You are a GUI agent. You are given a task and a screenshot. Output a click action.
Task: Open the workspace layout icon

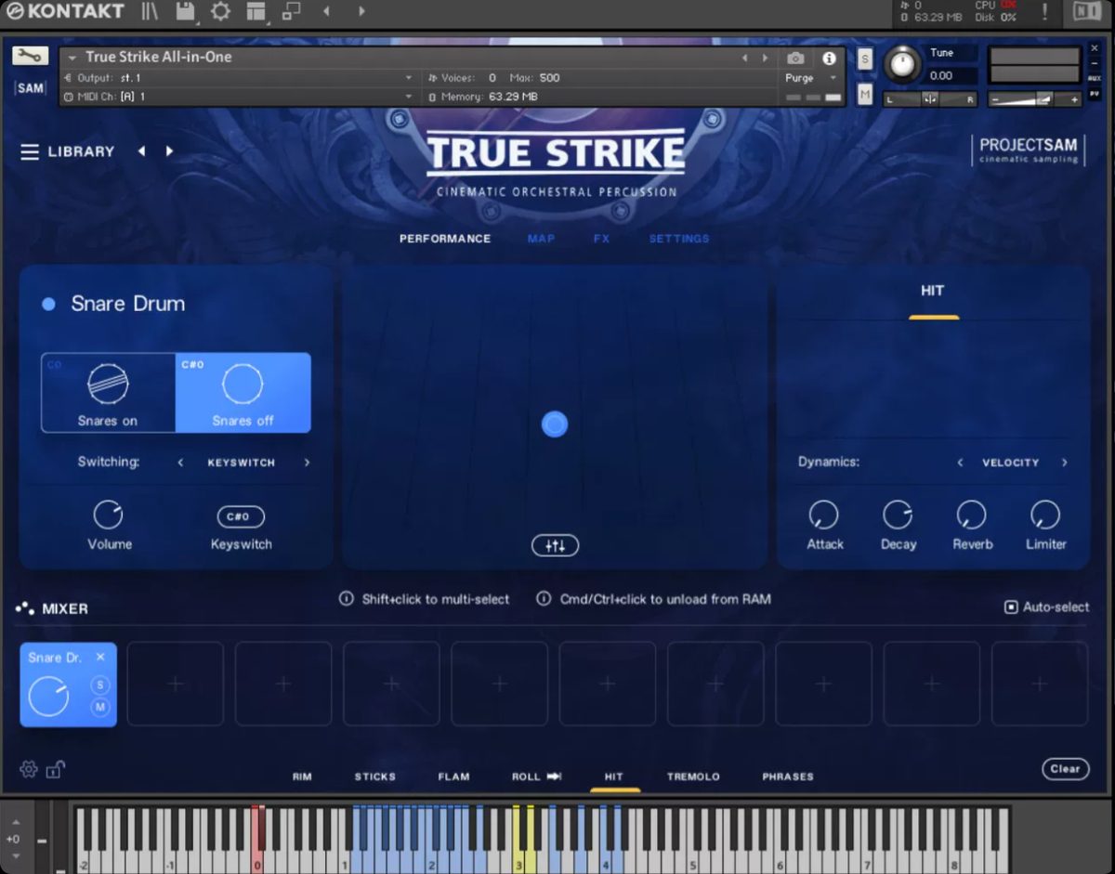click(x=256, y=11)
